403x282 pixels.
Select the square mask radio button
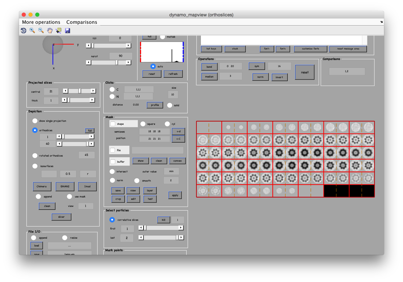pos(143,124)
